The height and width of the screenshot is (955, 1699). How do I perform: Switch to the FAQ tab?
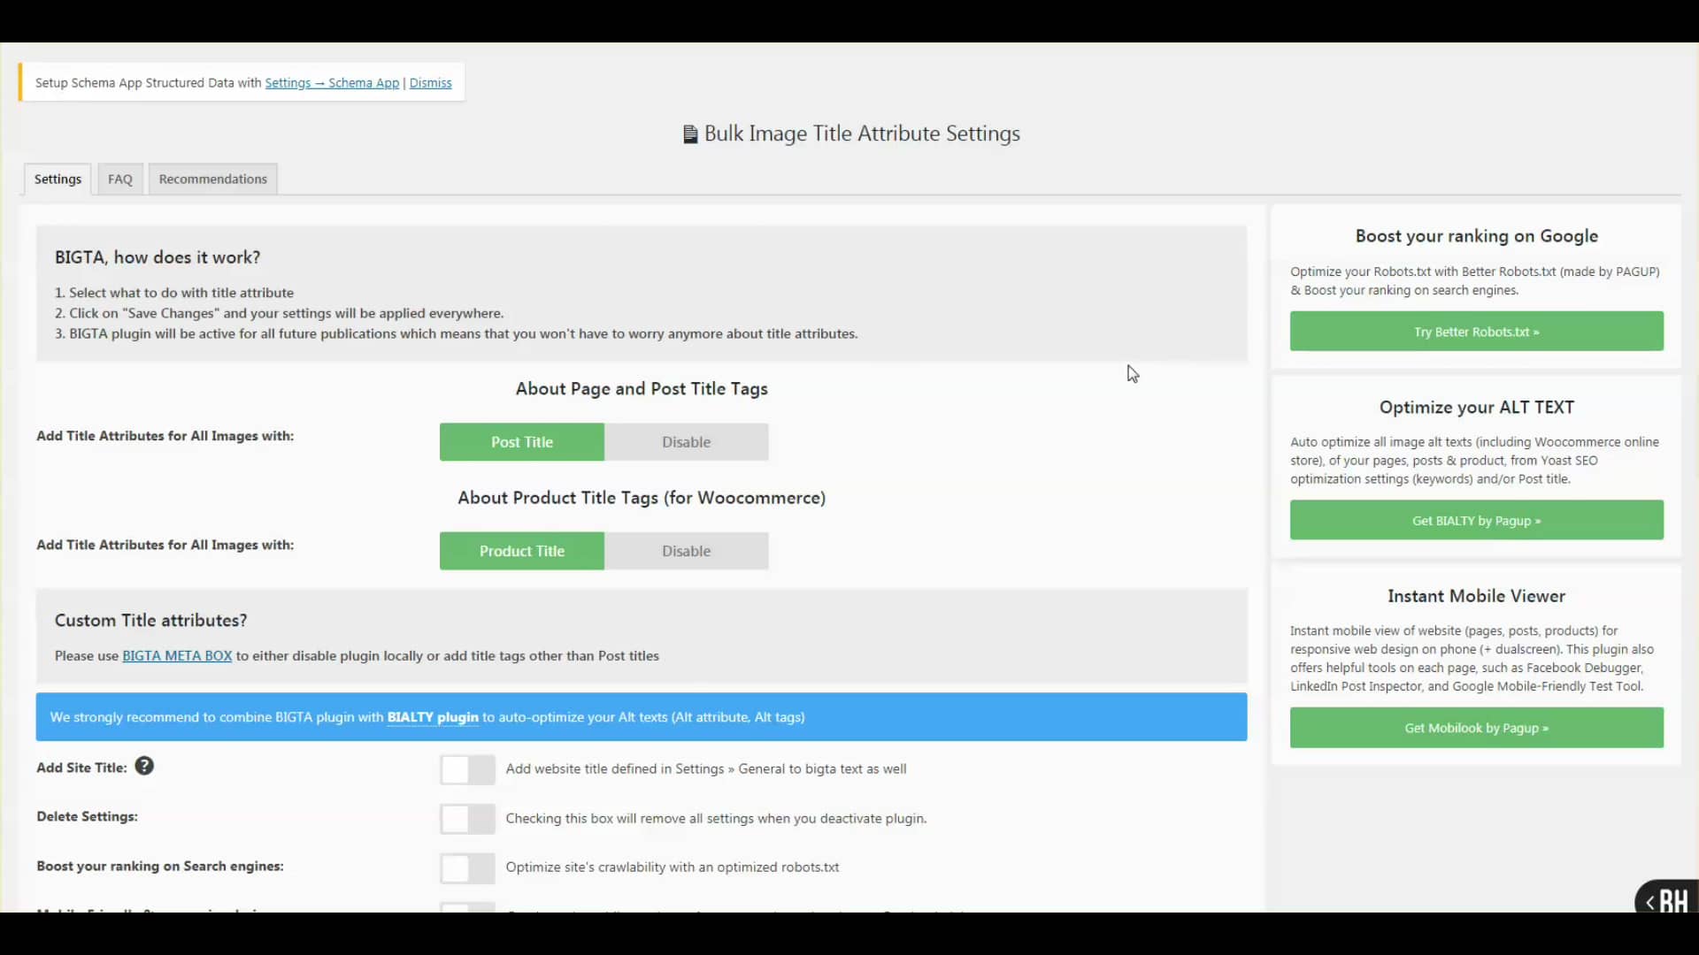pyautogui.click(x=119, y=179)
